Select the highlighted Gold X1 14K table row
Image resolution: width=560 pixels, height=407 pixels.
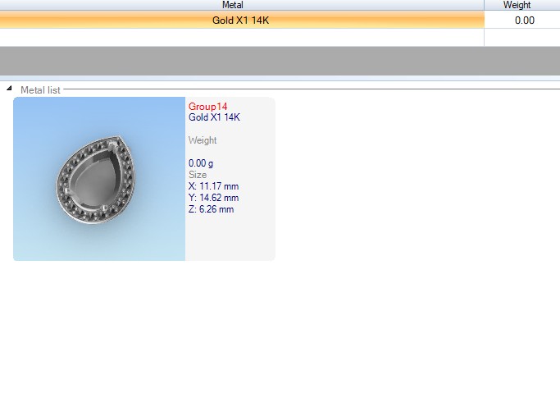pos(240,20)
